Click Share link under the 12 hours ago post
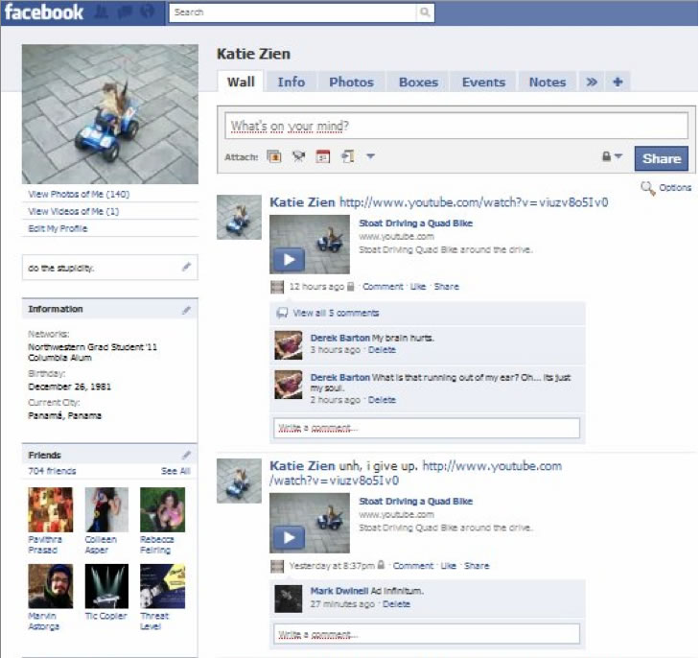This screenshot has height=658, width=700. point(447,287)
